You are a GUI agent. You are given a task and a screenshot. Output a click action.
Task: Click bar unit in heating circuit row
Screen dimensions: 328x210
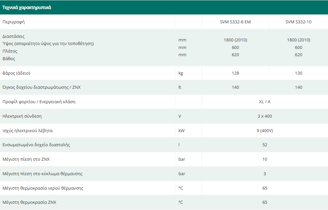point(182,174)
